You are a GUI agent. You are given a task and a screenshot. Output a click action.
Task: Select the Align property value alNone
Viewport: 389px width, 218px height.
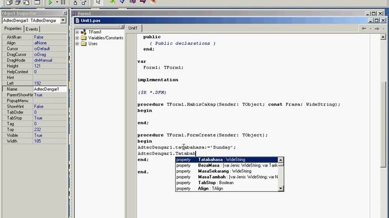pyautogui.click(x=50, y=43)
